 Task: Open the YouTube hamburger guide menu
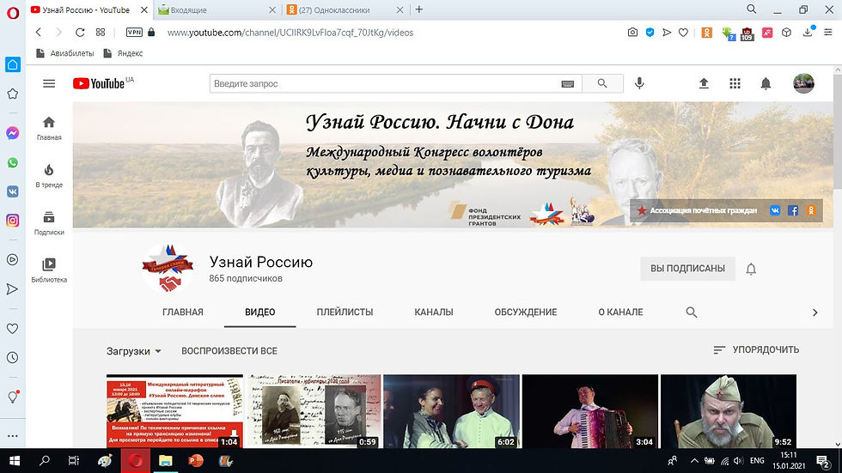(x=49, y=83)
